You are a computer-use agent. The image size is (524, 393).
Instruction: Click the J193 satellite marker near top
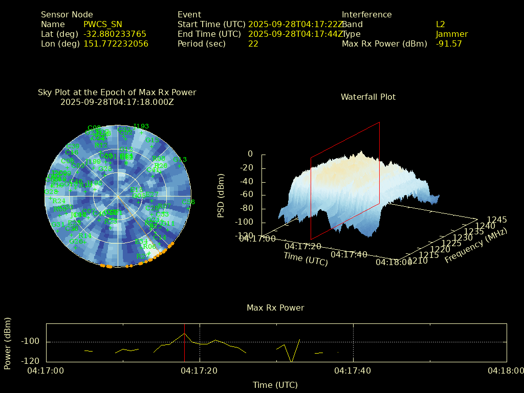point(141,133)
